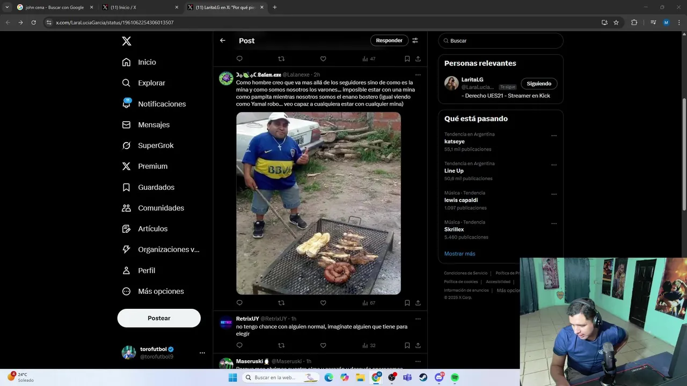687x386 pixels.
Task: Bookmark the Lalanexe post
Action: tap(407, 303)
